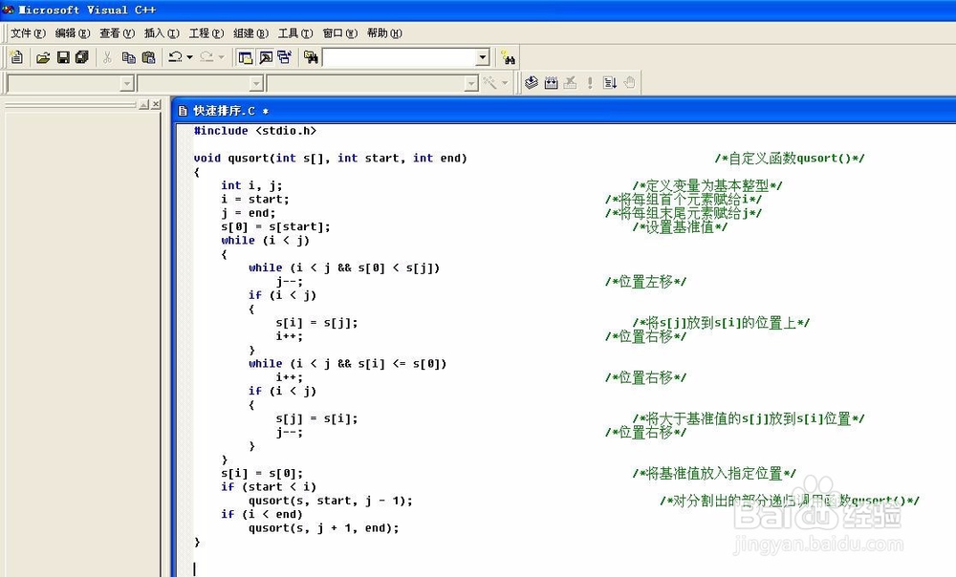Click the Go debug icon
Viewport: 956px width, 577px height.
pos(610,82)
